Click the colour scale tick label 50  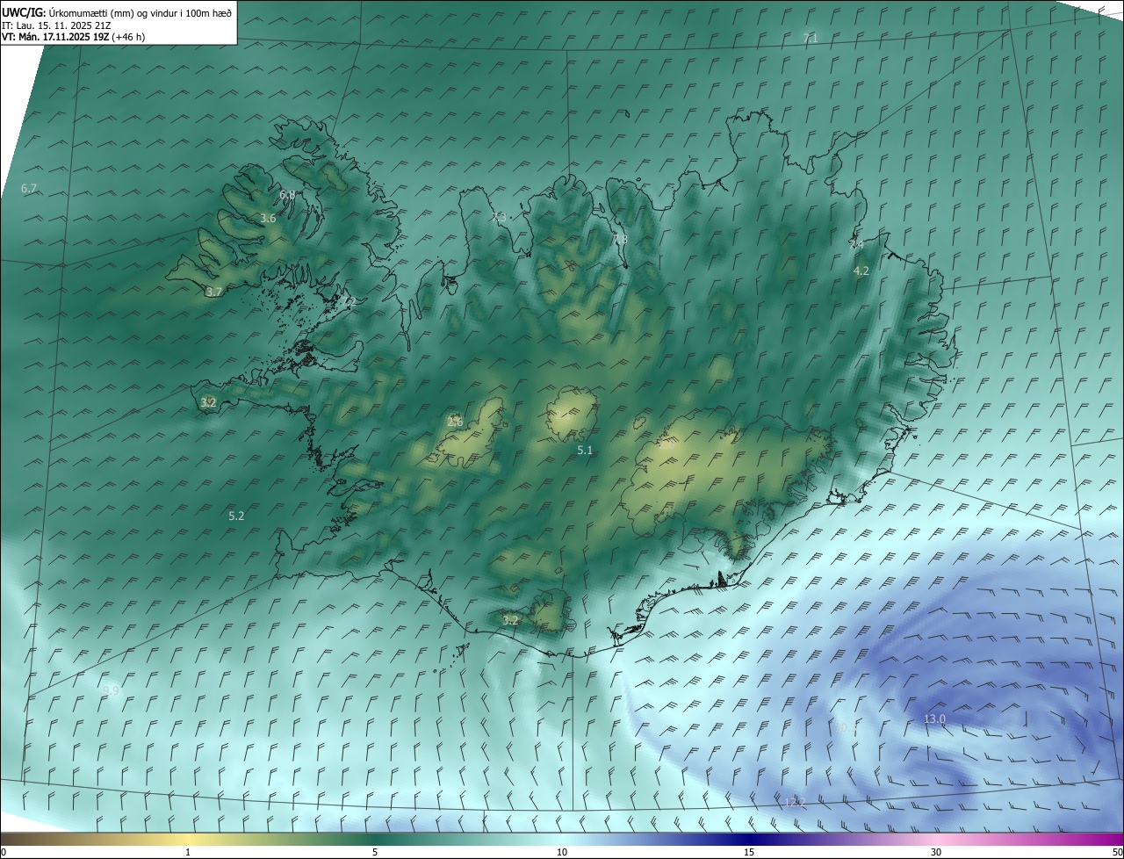click(x=1117, y=852)
